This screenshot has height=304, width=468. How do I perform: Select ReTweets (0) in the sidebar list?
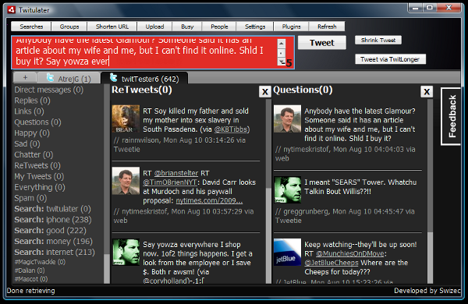click(x=37, y=165)
